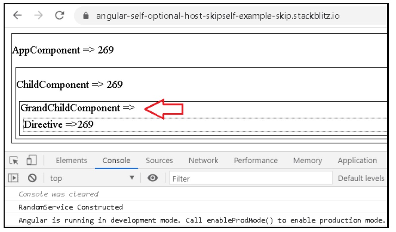Image resolution: width=396 pixels, height=232 pixels.
Task: Reload the page with refresh icon
Action: (60, 15)
